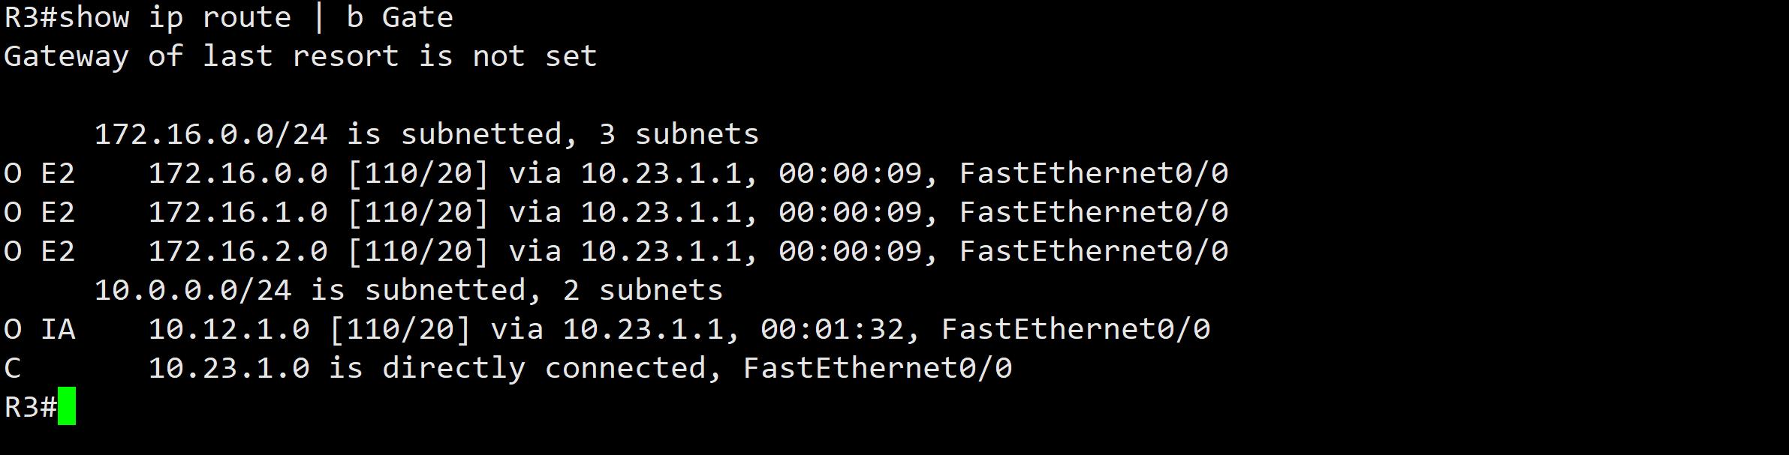Click the 00:01:32 route age timer

[832, 329]
